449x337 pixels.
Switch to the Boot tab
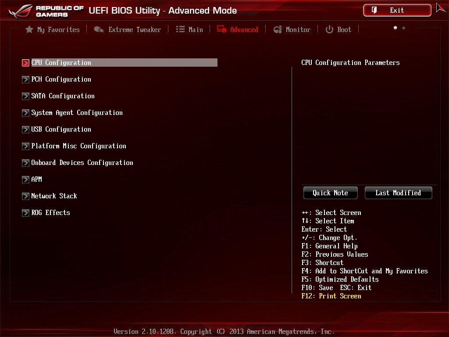[x=343, y=29]
